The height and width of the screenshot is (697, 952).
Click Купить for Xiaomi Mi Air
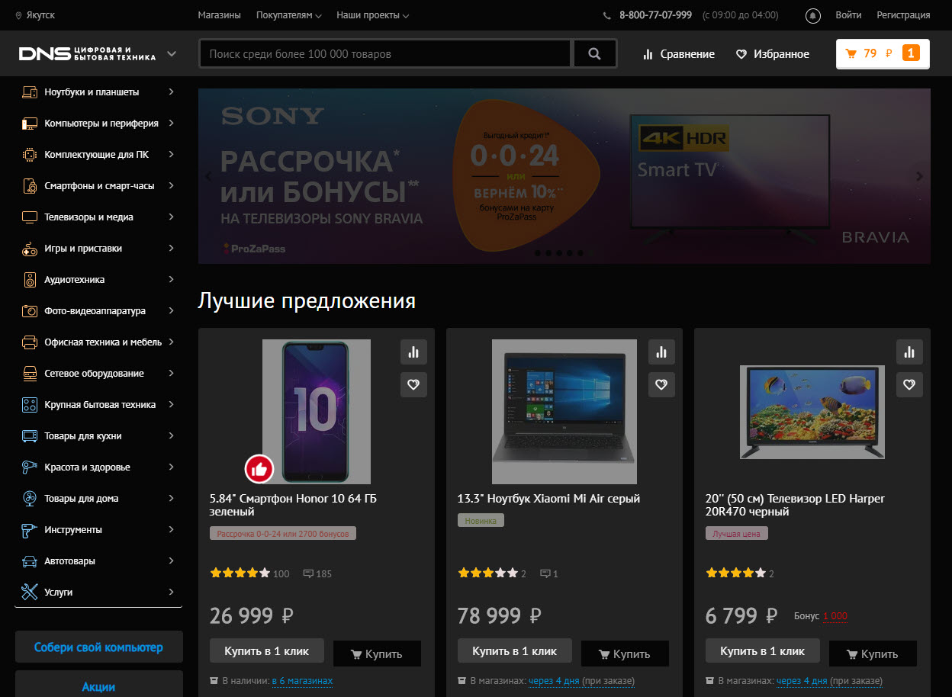point(625,654)
